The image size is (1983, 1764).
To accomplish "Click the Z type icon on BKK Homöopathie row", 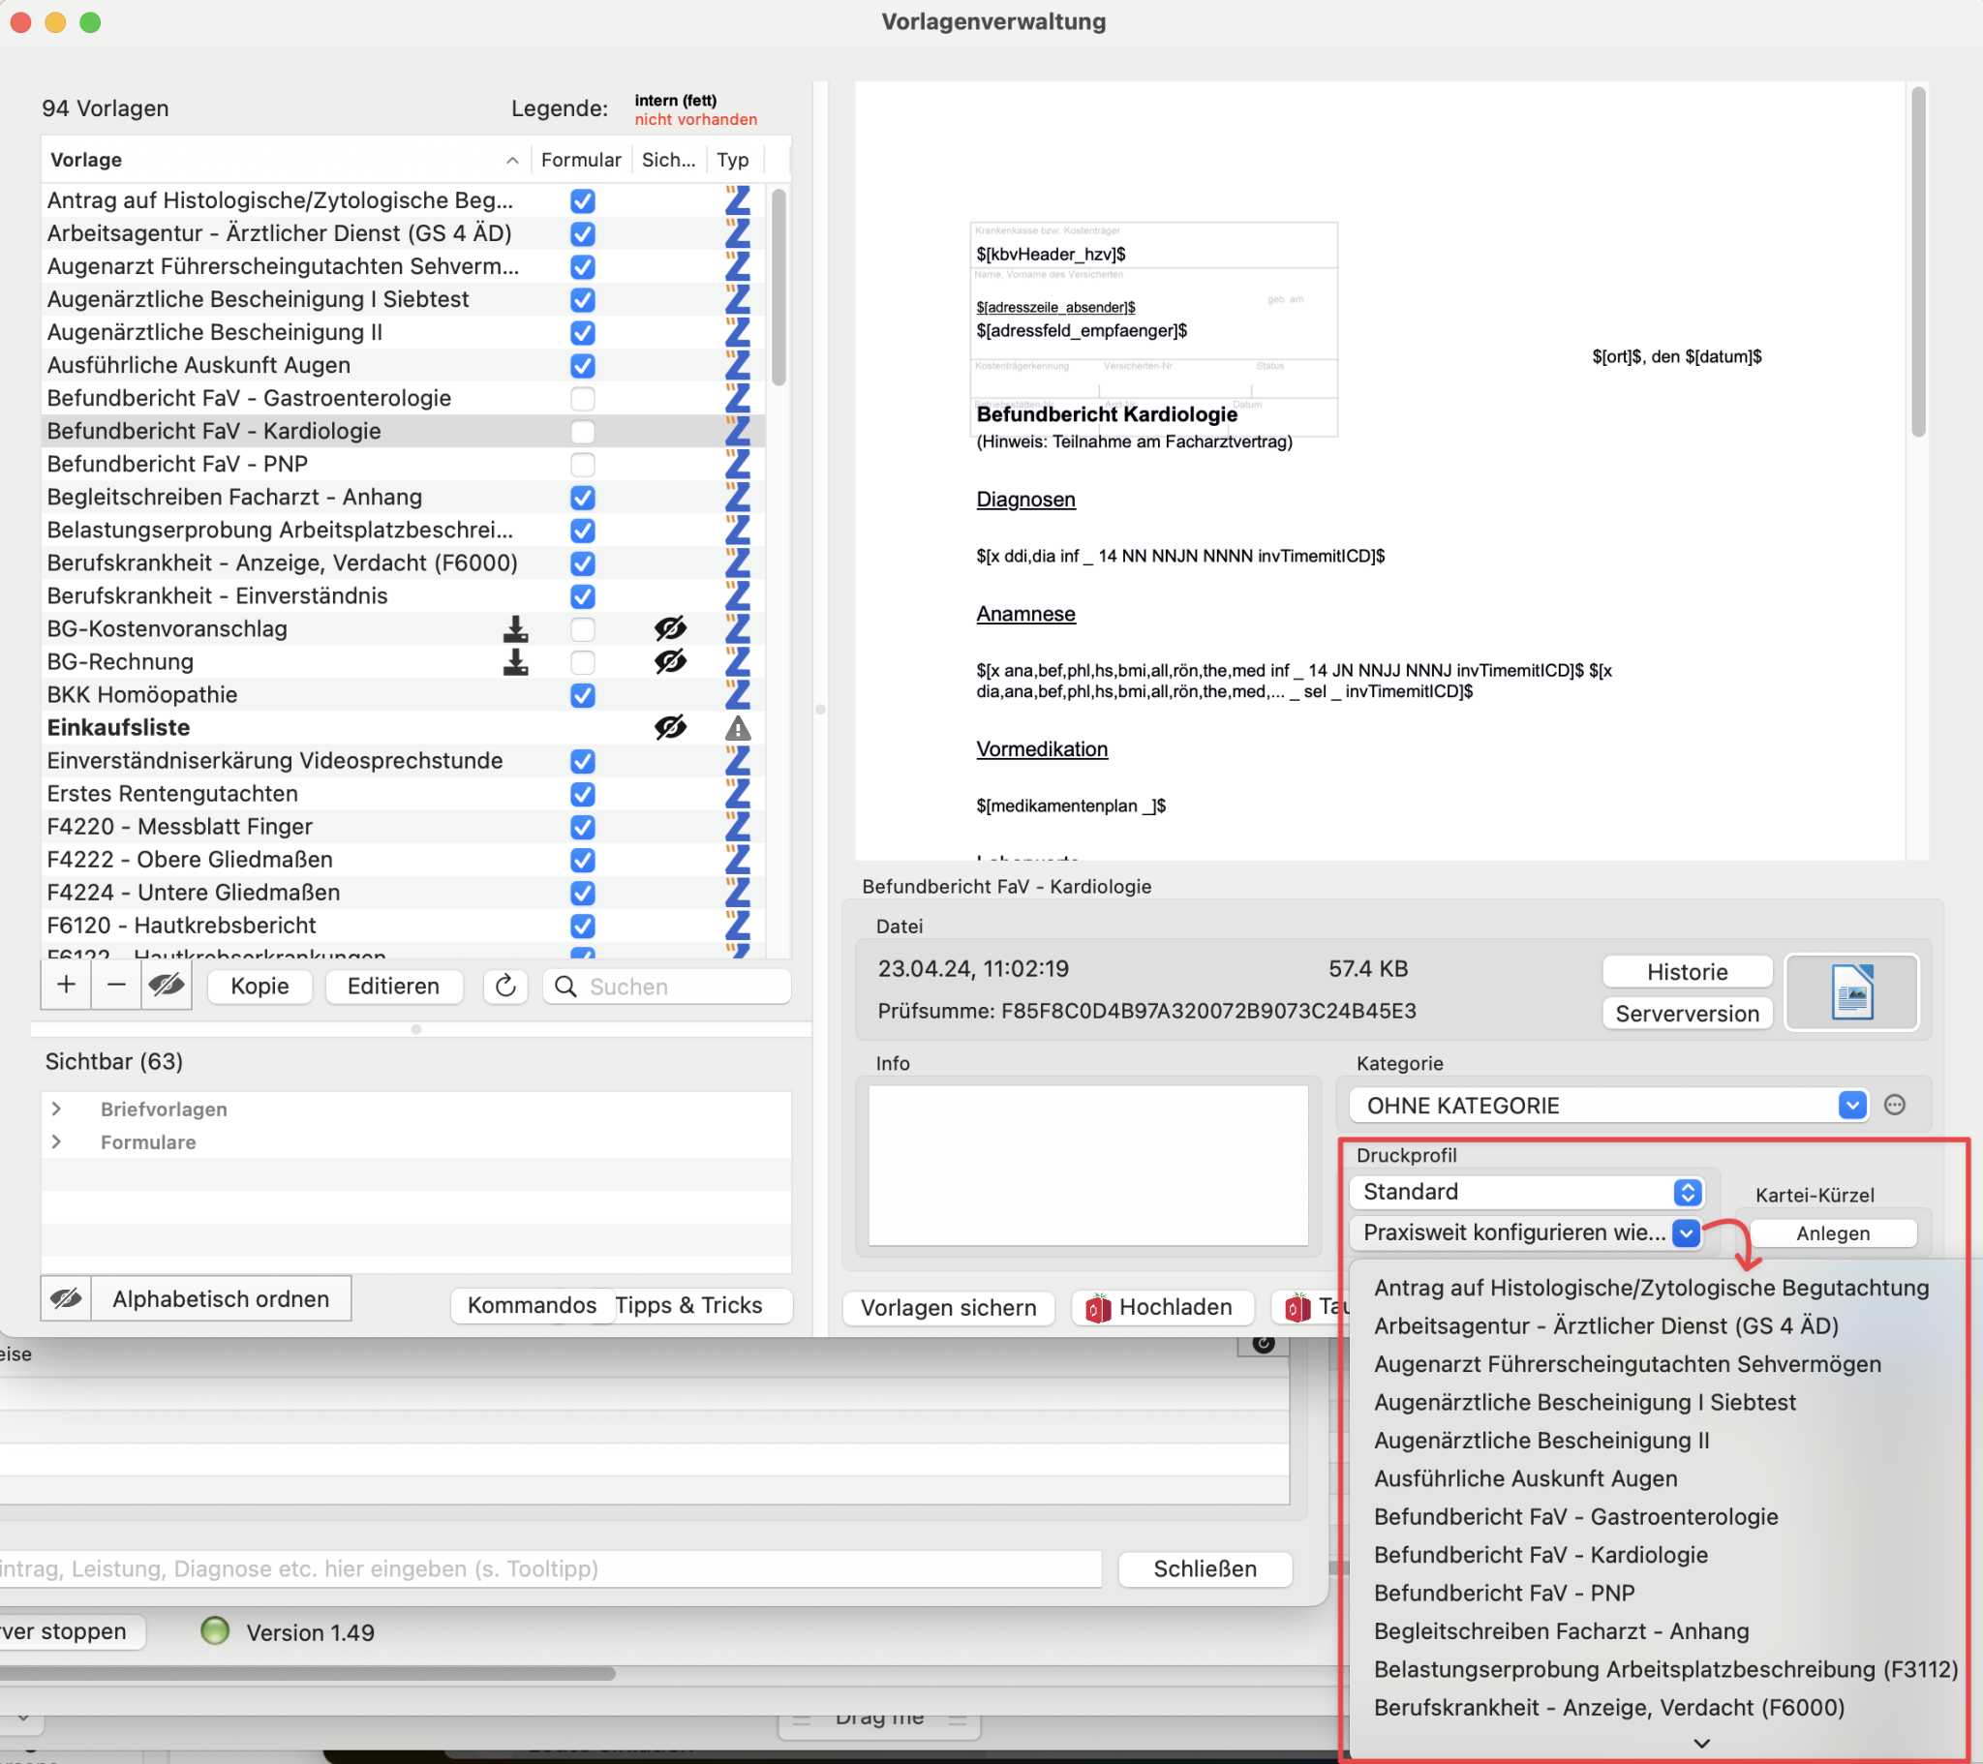I will click(737, 695).
